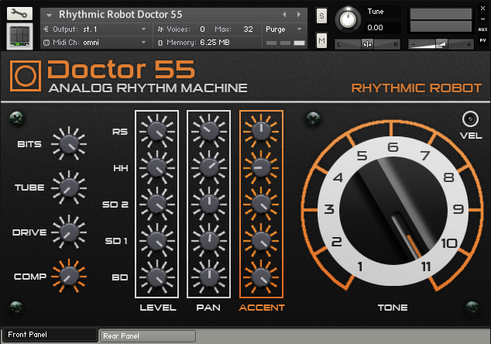Click the BITS knob
This screenshot has height=344, width=491.
point(69,144)
